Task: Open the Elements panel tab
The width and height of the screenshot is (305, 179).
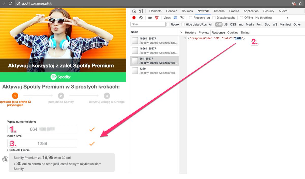Action: [155, 11]
